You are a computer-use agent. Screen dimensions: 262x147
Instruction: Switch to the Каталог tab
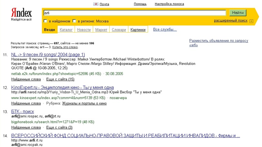(66, 30)
